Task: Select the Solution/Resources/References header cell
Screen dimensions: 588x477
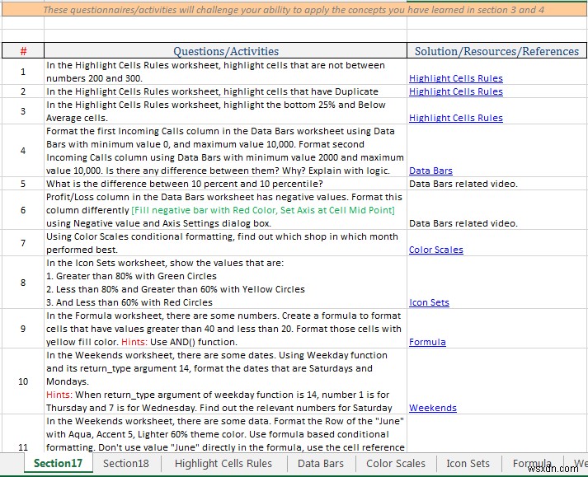Action: coord(496,51)
